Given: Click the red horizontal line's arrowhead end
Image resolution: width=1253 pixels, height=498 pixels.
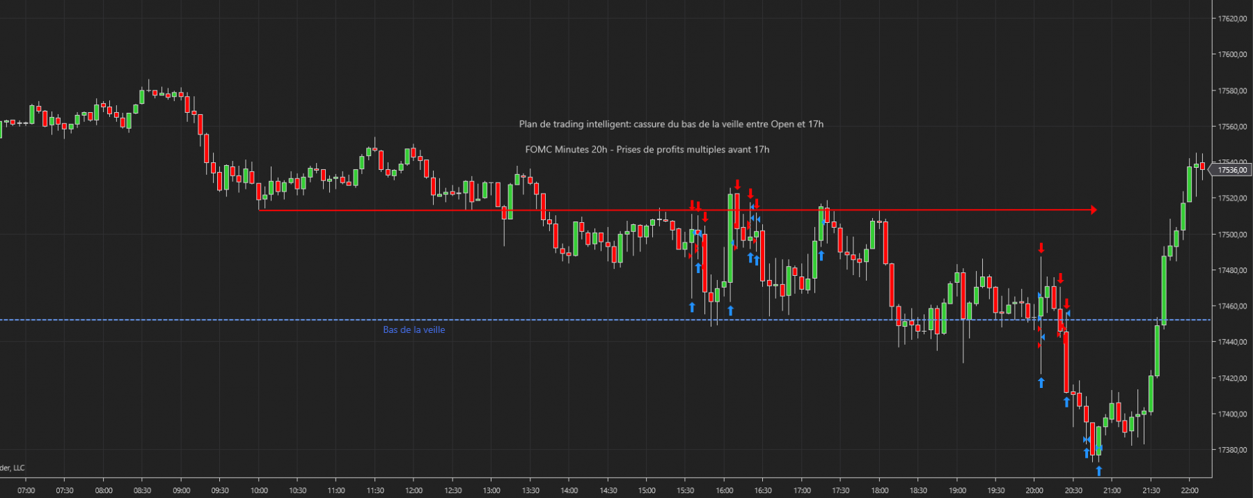Looking at the screenshot, I should tap(1094, 210).
